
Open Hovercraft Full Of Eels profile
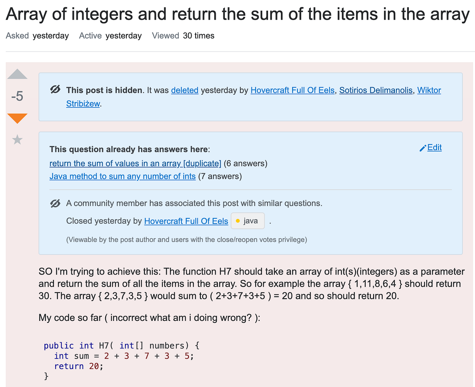[292, 90]
